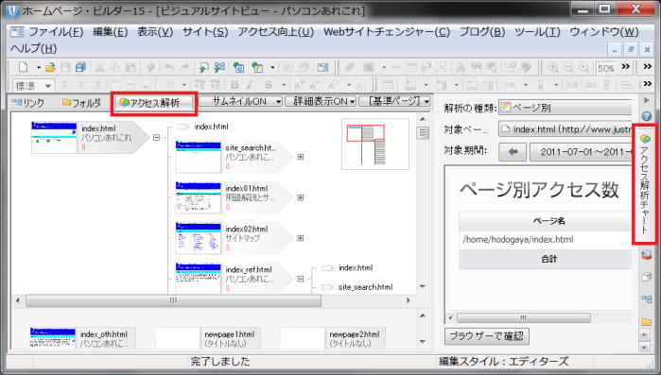This screenshot has width=661, height=375.
Task: Open the サイト(S) menu
Action: point(205,32)
